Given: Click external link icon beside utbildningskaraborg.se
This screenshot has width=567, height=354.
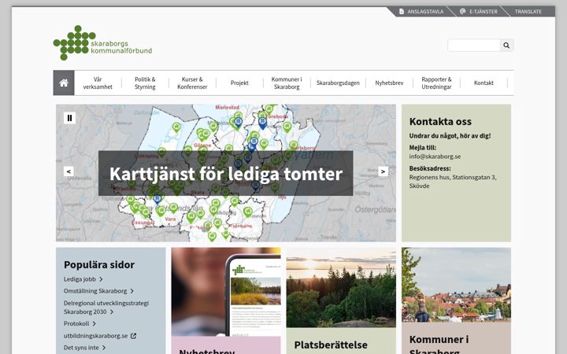Looking at the screenshot, I should tap(133, 336).
